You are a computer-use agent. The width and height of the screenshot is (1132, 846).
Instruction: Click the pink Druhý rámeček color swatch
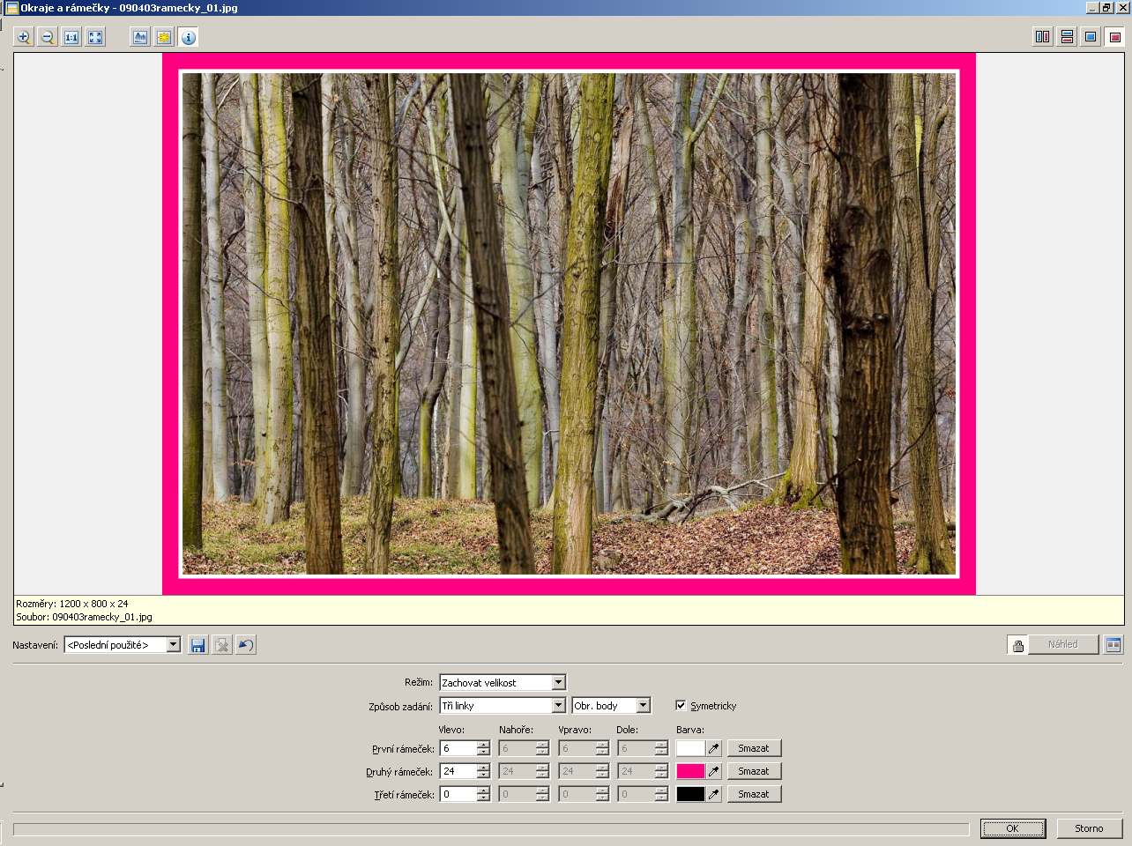coord(690,771)
